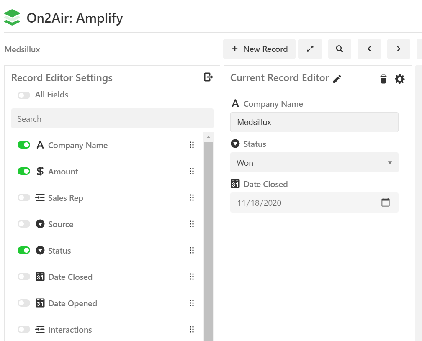
Task: Click drag handle for Date Opened field
Action: [192, 303]
